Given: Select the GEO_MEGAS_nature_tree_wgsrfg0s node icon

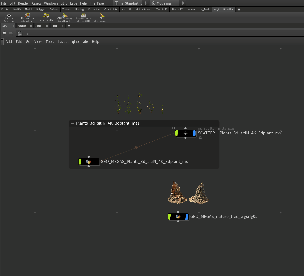Looking at the screenshot, I should pos(178,217).
